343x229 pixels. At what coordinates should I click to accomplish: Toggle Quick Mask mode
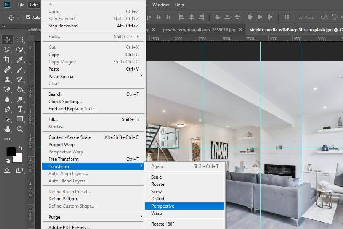[x=7, y=170]
